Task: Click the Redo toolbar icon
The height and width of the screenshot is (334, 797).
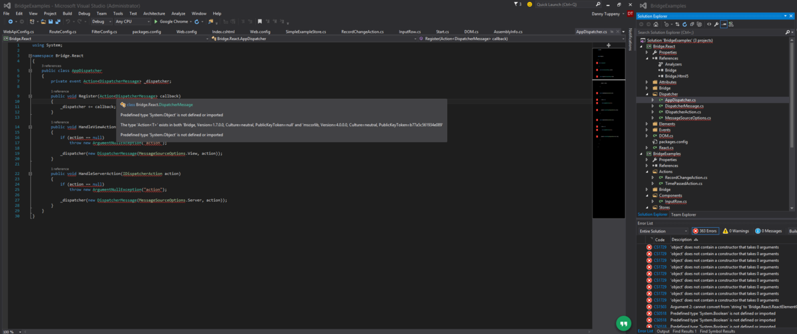Action: (79, 21)
